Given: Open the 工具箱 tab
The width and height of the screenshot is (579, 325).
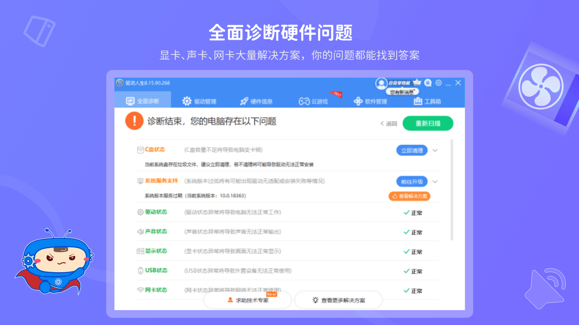Looking at the screenshot, I should (x=427, y=101).
